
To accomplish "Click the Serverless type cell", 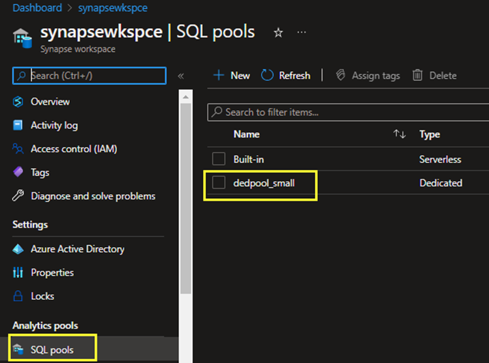I will [440, 160].
